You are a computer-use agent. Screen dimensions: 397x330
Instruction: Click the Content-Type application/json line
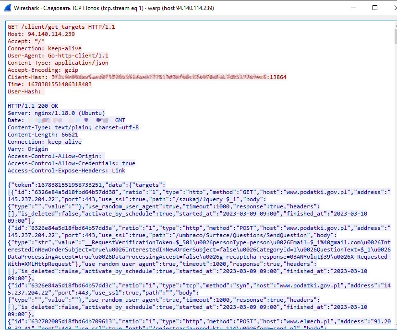click(x=58, y=63)
